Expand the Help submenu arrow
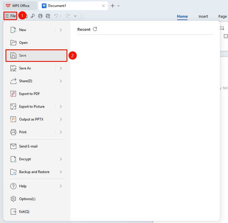Image resolution: width=228 pixels, height=223 pixels. 61,186
